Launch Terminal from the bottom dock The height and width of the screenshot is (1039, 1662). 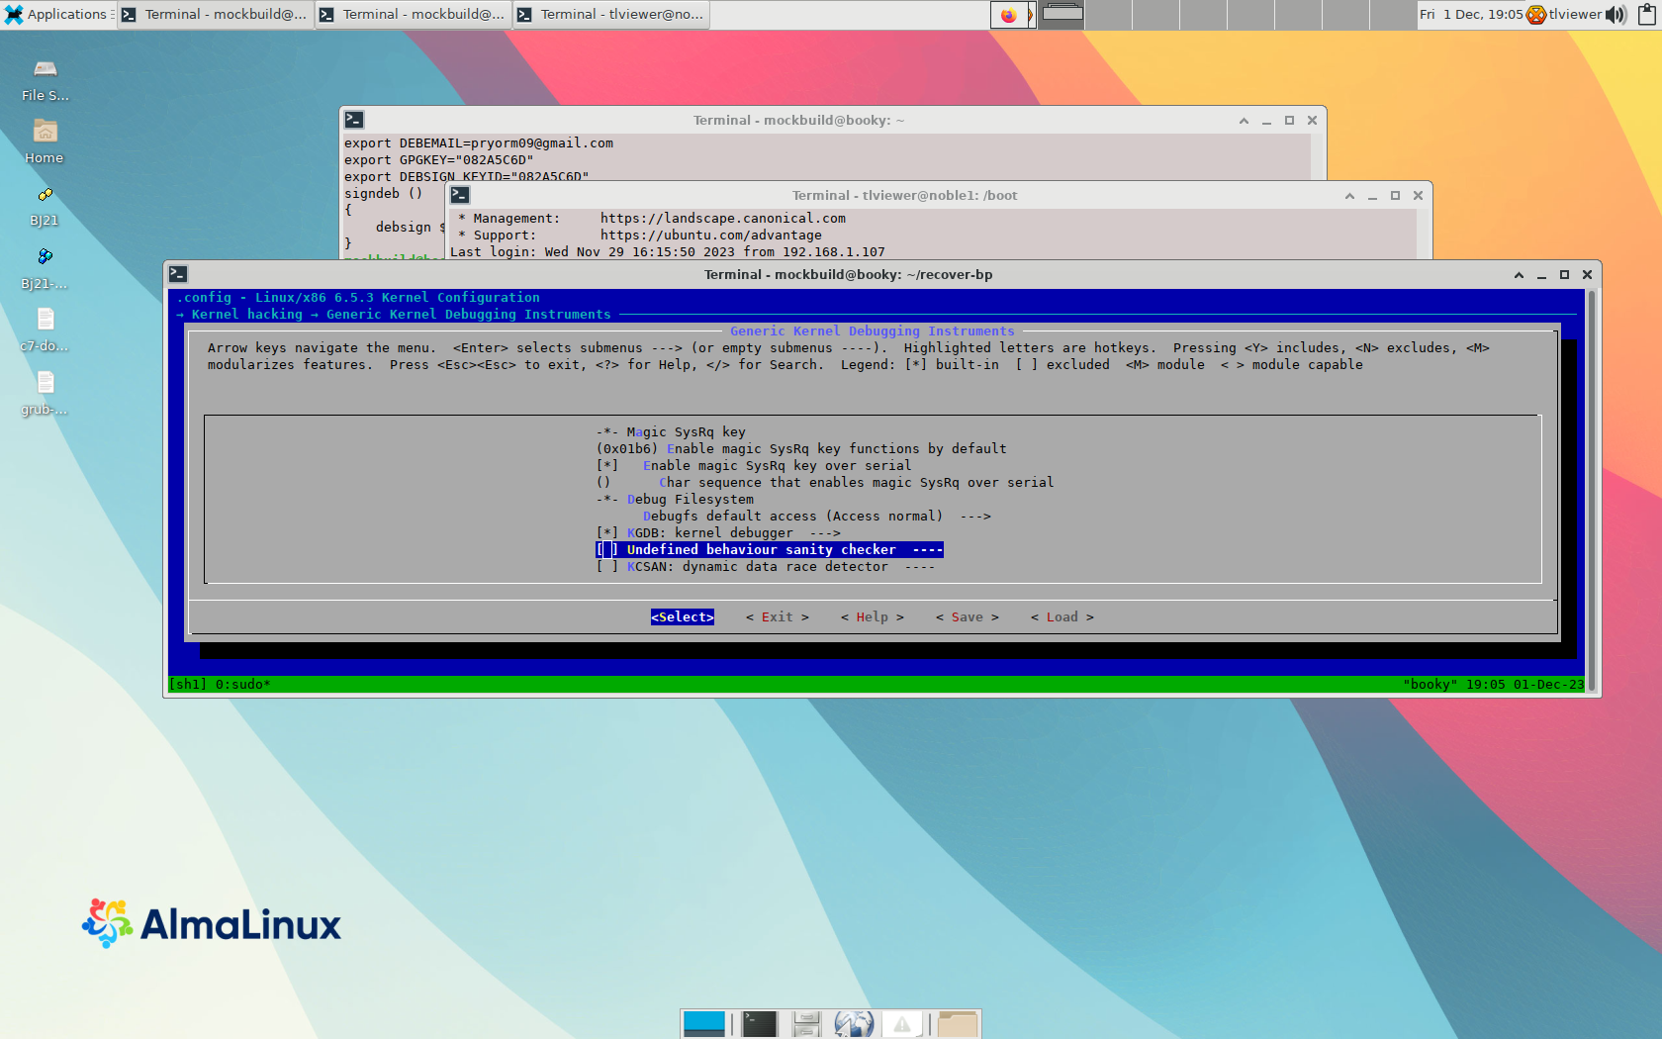coord(759,1024)
